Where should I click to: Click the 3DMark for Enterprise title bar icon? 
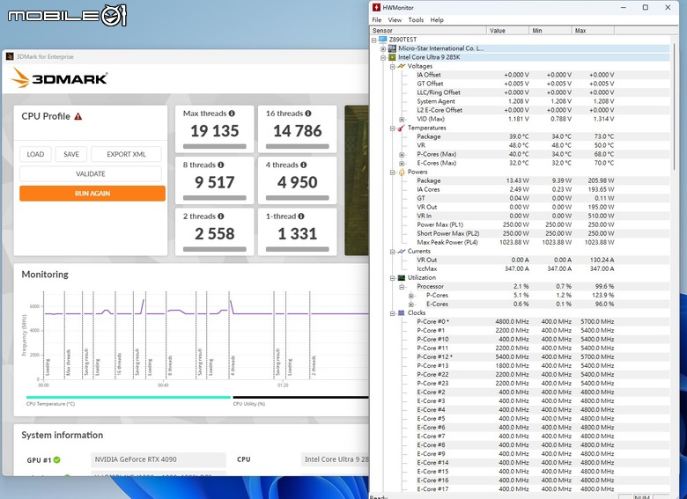(x=10, y=56)
